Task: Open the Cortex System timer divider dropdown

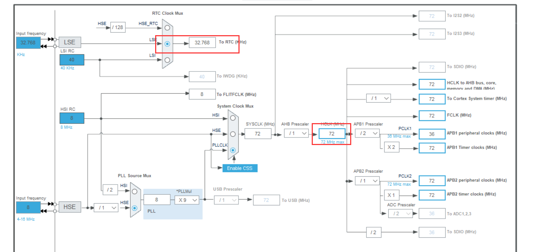Action: click(x=378, y=98)
